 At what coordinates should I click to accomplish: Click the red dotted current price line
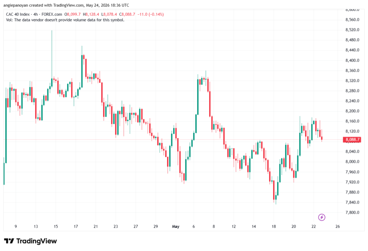point(173,140)
